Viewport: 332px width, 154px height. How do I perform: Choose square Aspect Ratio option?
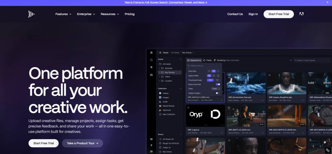(214, 76)
